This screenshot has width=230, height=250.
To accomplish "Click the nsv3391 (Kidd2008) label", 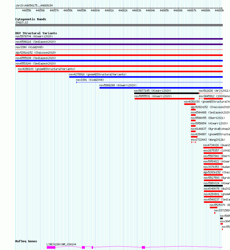I will tap(90, 80).
